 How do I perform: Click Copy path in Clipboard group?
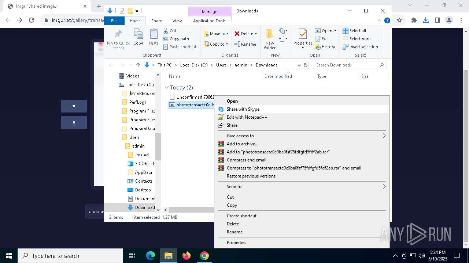point(176,39)
